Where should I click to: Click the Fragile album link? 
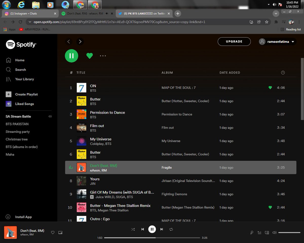tap(167, 168)
